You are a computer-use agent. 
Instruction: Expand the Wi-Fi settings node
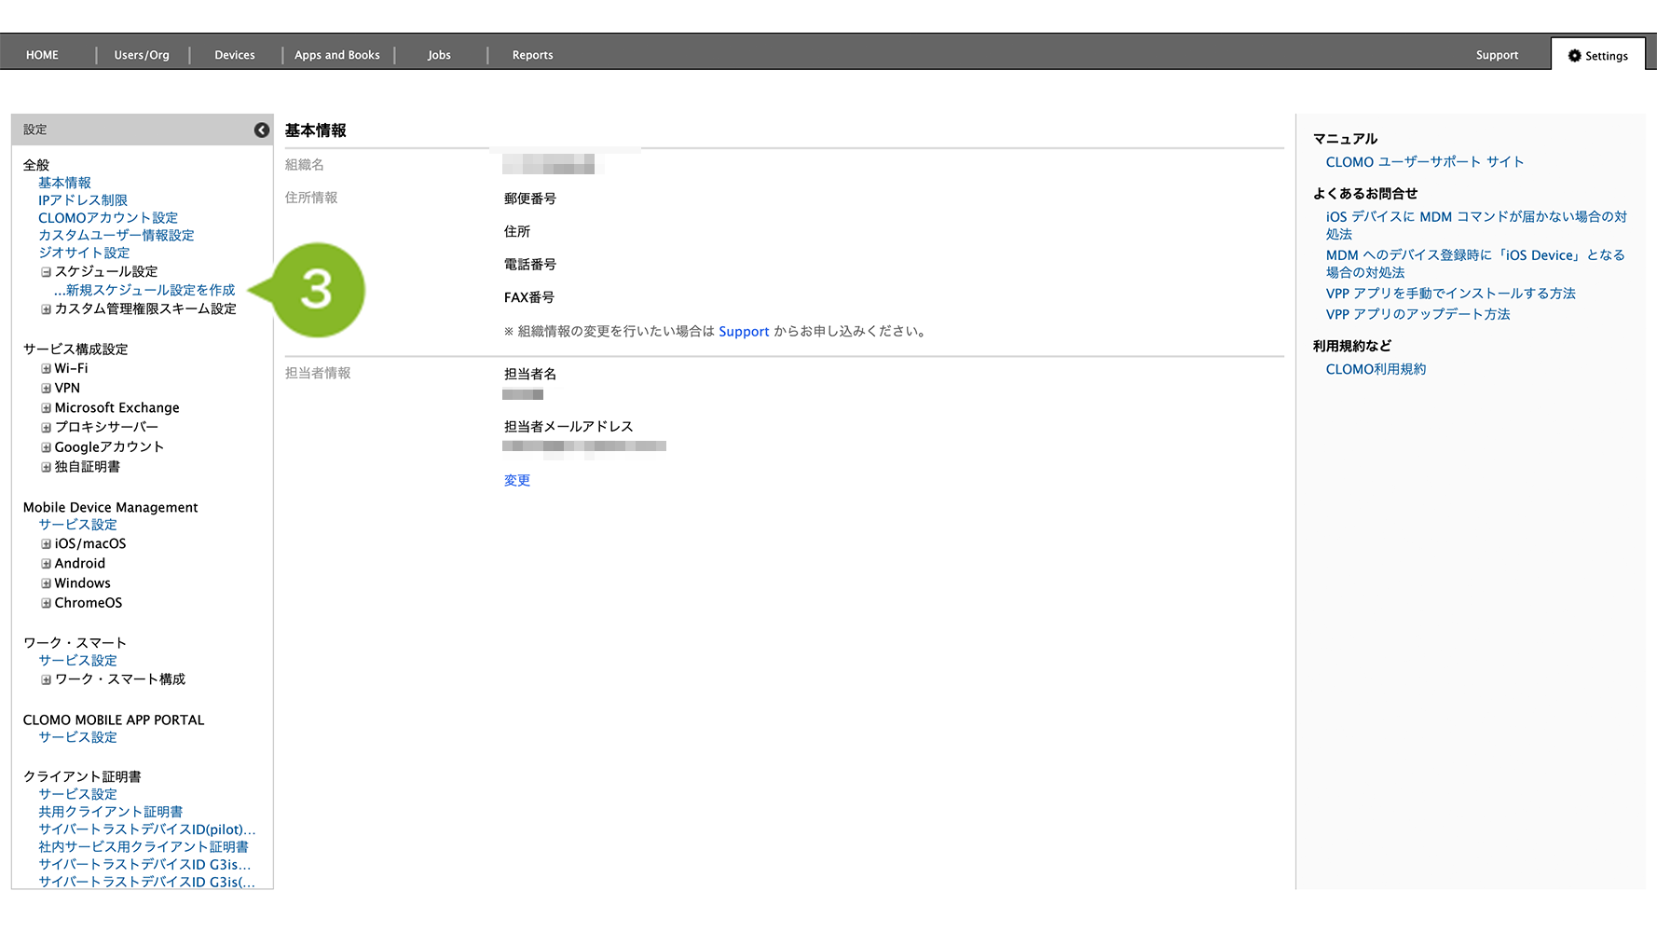pos(46,369)
